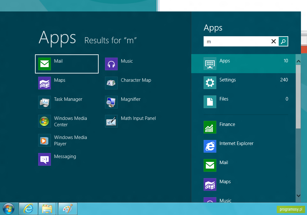Screen dimensions: 307x215
Task: Click the sidebar scrollbar thumb
Action: (298, 97)
